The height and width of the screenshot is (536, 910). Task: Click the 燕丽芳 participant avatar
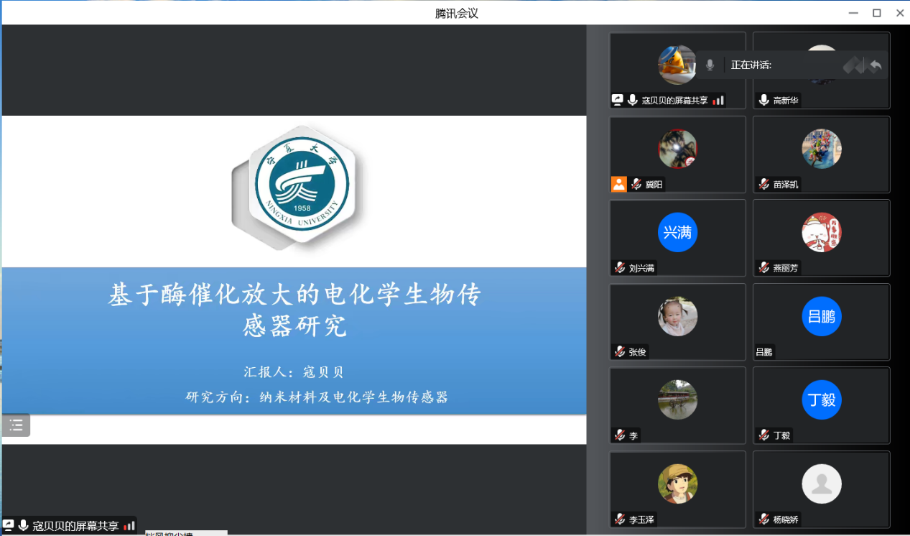[821, 233]
